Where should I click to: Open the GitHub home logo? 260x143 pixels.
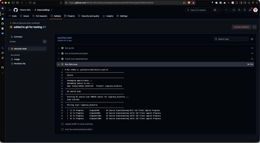click(15, 10)
